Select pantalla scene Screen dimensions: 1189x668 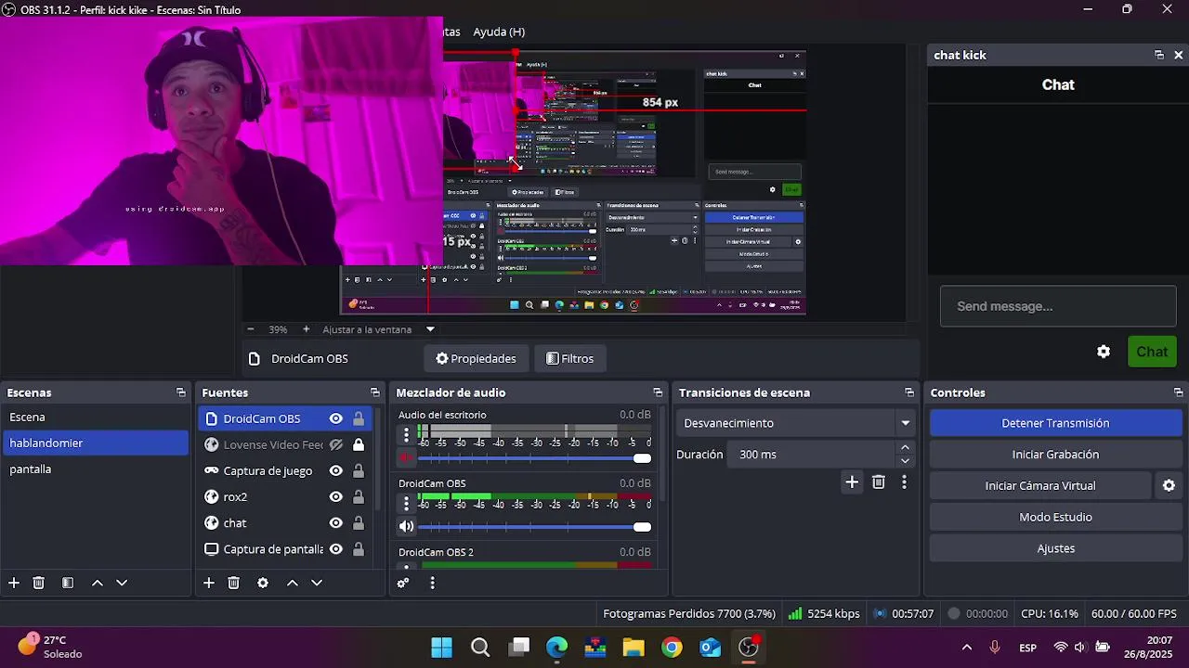click(95, 469)
